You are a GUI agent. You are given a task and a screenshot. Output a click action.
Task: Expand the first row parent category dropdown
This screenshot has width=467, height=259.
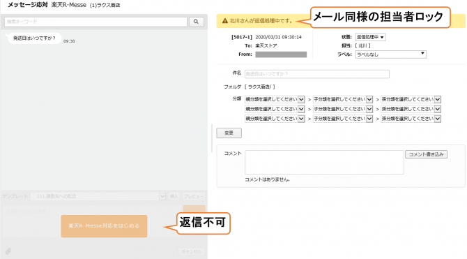click(275, 99)
